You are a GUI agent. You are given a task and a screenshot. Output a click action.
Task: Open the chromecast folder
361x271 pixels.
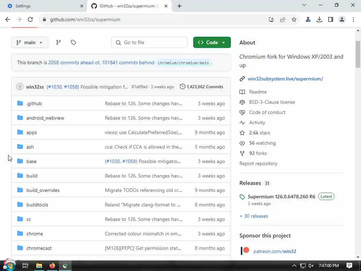tap(39, 248)
